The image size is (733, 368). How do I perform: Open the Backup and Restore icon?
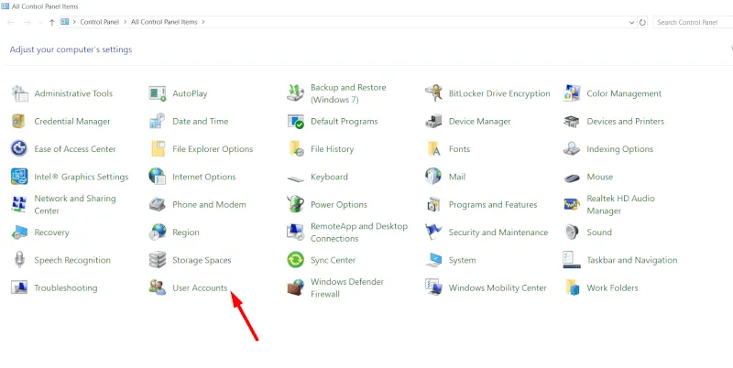pos(295,93)
